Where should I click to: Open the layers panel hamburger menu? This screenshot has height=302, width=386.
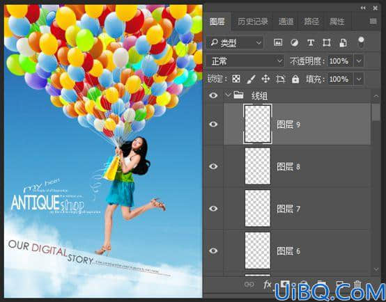click(373, 22)
